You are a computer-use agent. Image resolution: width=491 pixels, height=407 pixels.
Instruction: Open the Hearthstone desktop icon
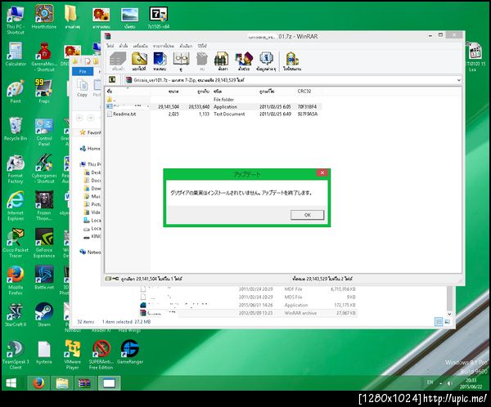(x=44, y=17)
